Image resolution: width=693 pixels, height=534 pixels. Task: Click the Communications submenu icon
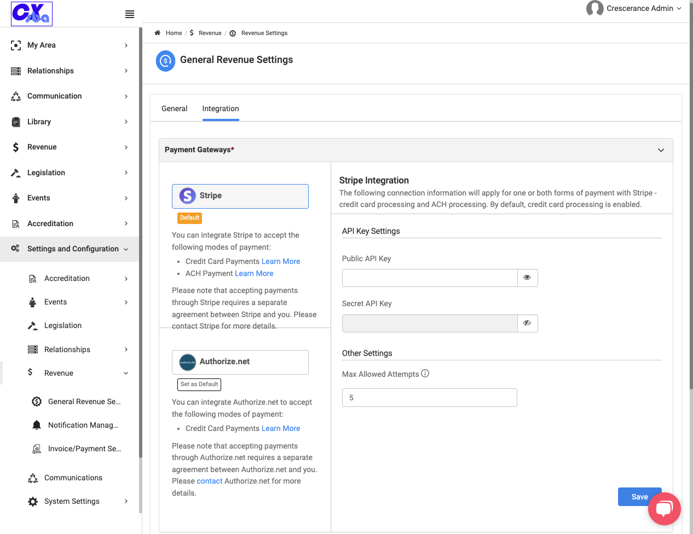pos(33,478)
